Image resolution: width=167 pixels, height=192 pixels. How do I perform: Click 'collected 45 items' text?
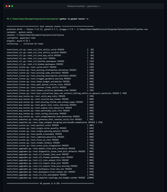(x=33, y=44)
